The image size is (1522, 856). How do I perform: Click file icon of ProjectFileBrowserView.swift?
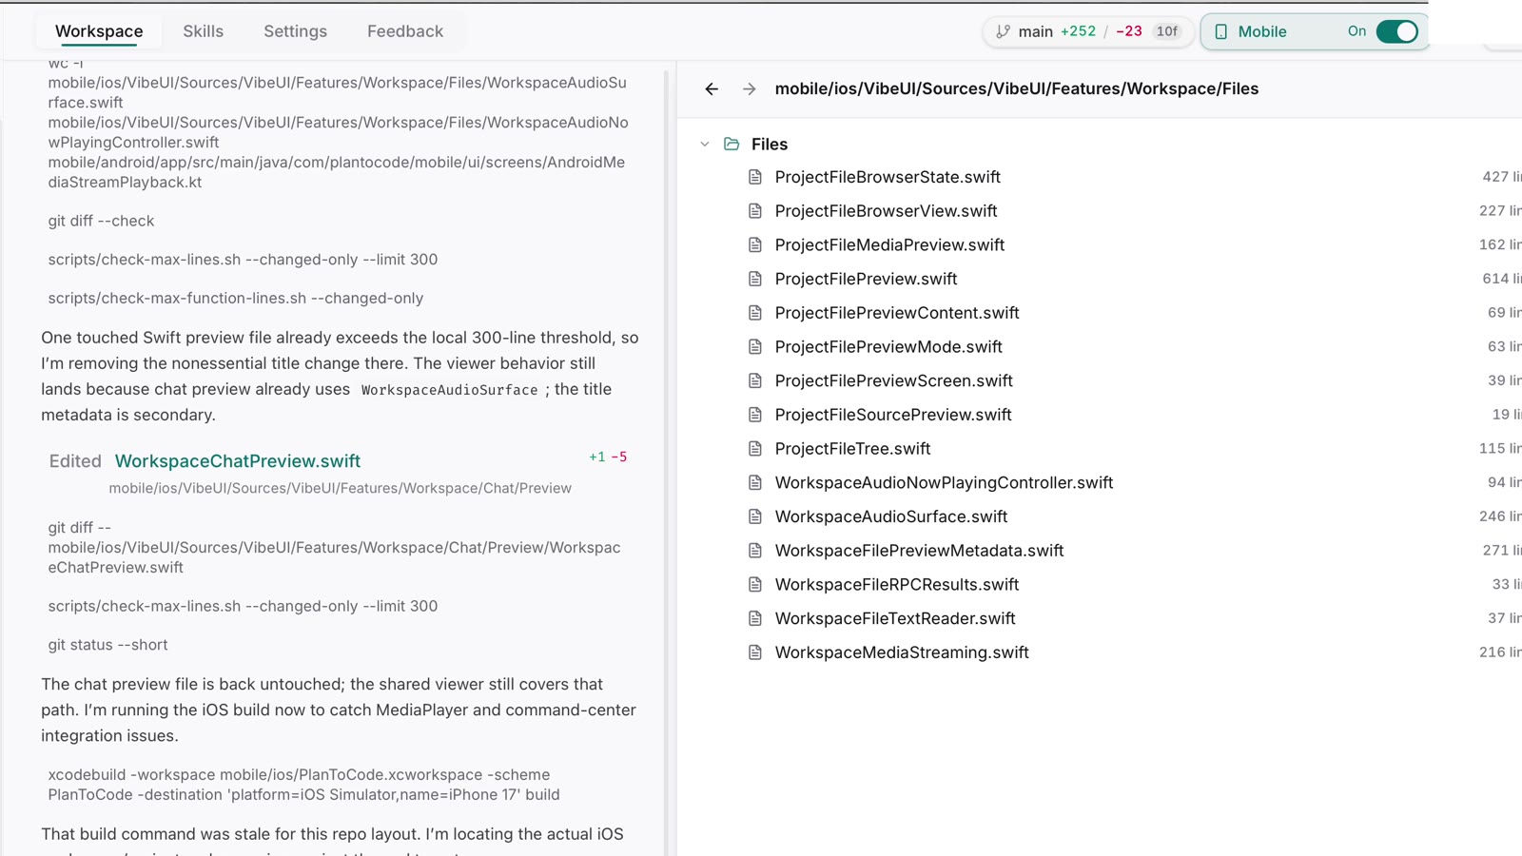point(755,211)
